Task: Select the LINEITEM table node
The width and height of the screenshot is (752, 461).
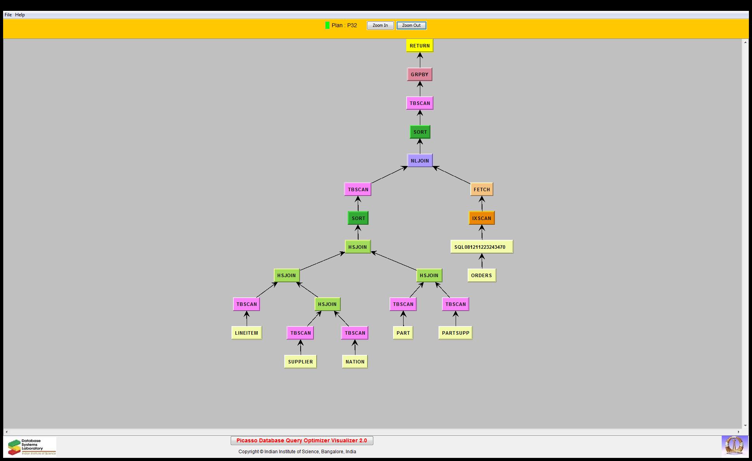Action: pos(247,333)
